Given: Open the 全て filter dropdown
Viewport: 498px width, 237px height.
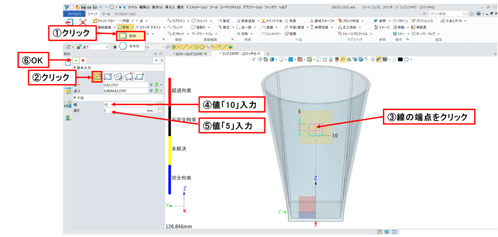Looking at the screenshot, I should 107,47.
